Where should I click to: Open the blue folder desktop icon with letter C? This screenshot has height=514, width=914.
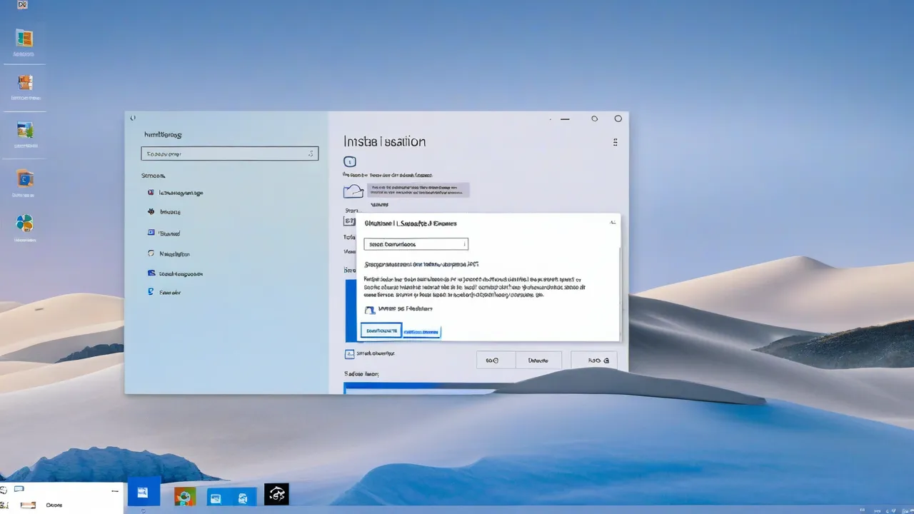click(25, 178)
